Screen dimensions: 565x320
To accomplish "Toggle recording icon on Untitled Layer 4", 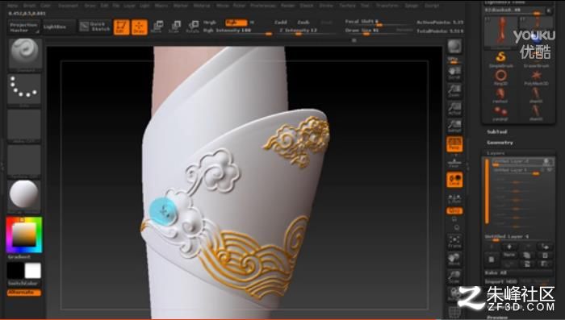I will (547, 162).
